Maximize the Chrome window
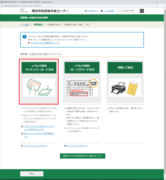Viewport: 166px width, 180px height. point(157,2)
